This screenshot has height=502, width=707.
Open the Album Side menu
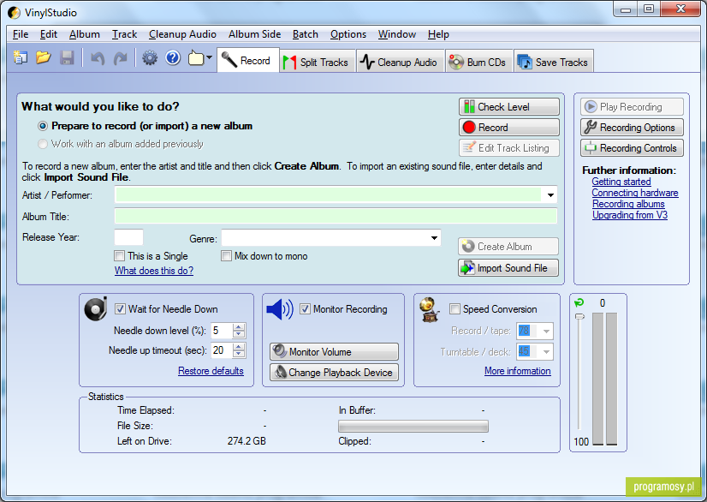pyautogui.click(x=255, y=34)
